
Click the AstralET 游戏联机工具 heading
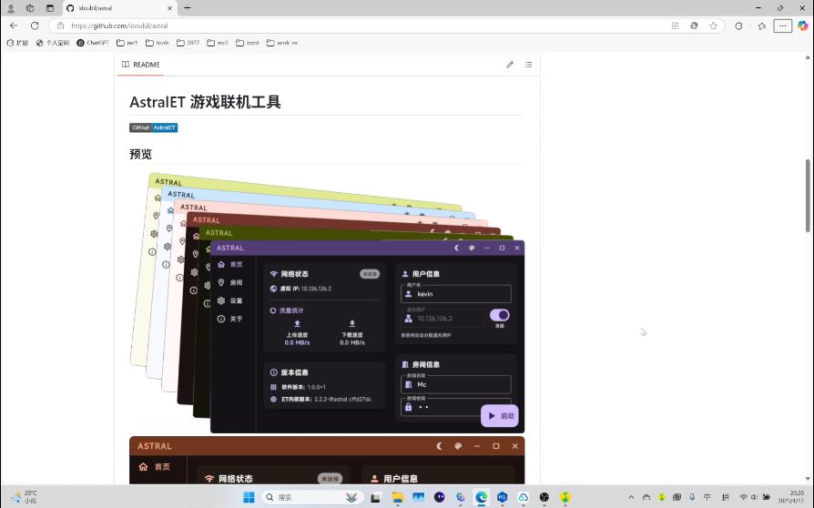pos(205,102)
